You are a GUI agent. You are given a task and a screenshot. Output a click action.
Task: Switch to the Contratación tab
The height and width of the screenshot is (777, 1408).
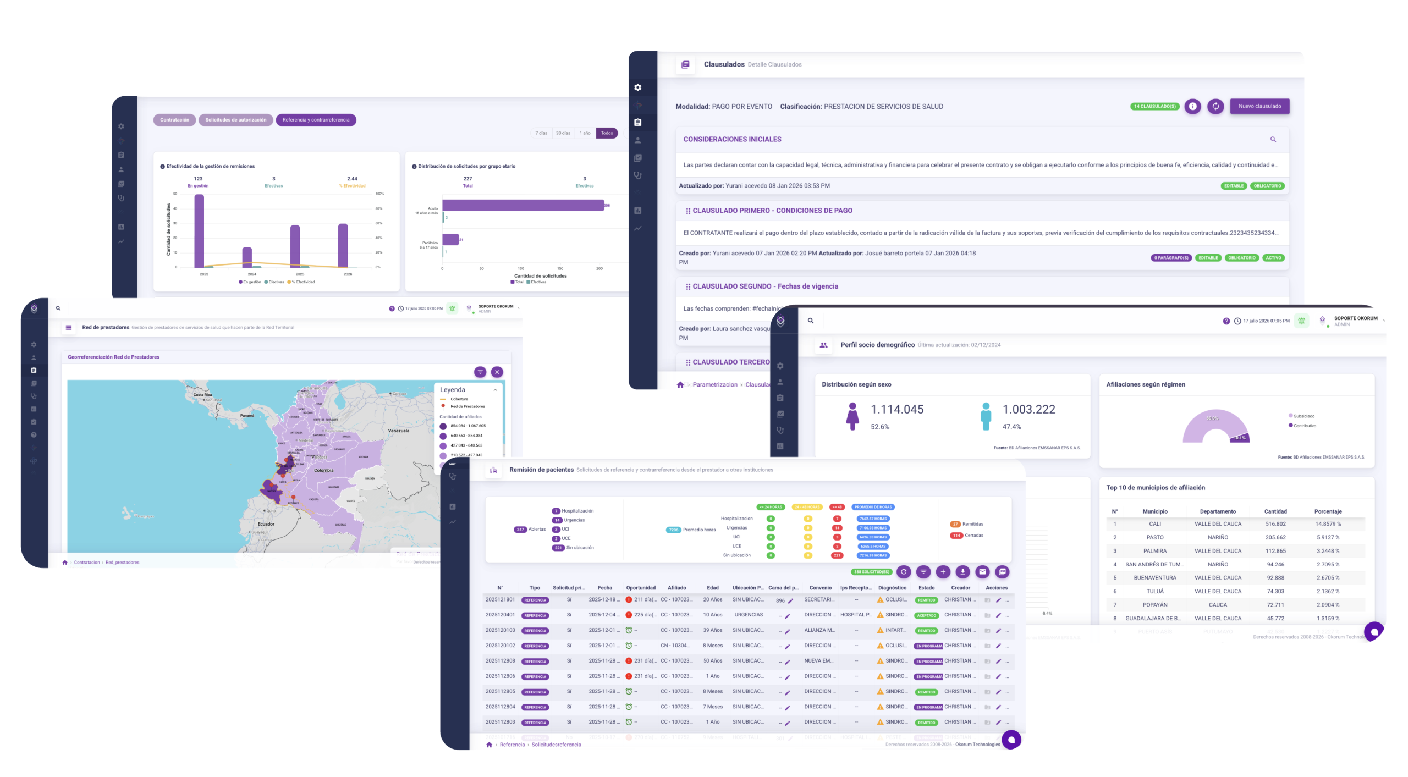pos(174,120)
